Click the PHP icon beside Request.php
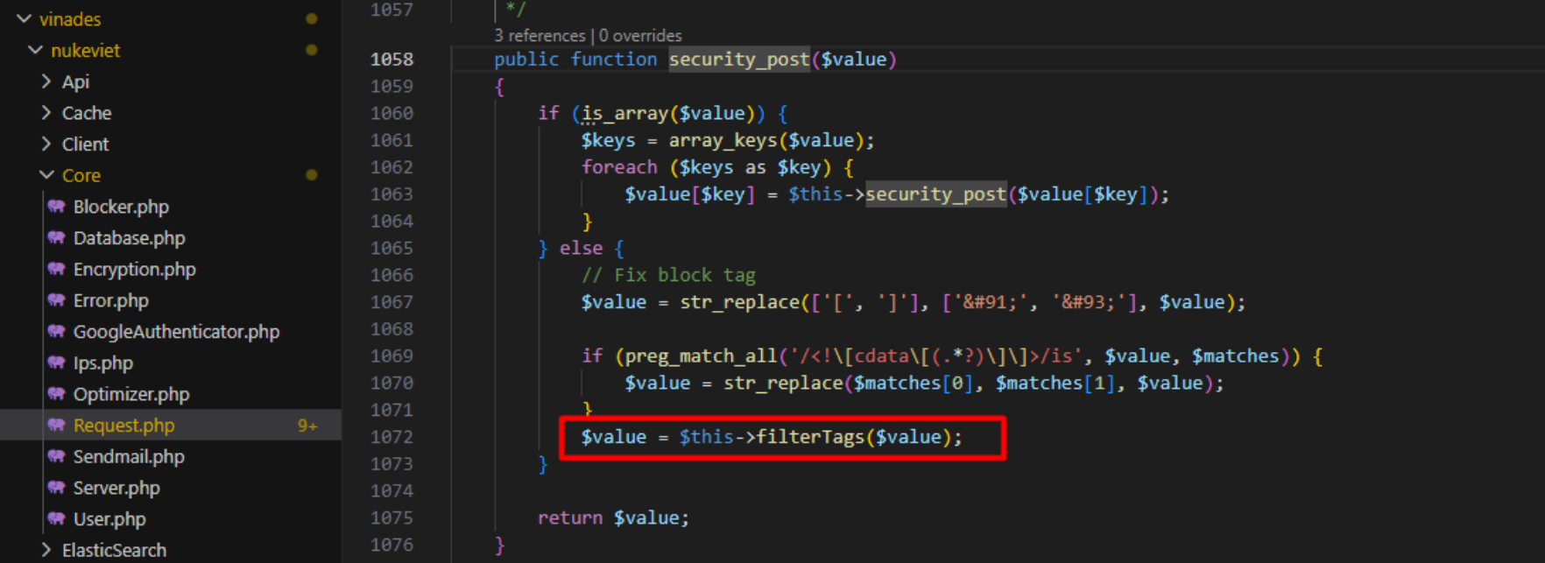The image size is (1545, 563). 57,426
